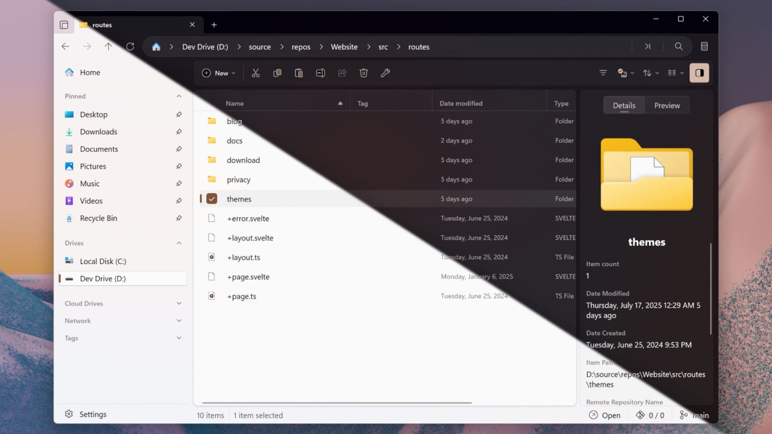This screenshot has width=772, height=434.
Task: Sort by Date modified column header
Action: (x=489, y=103)
